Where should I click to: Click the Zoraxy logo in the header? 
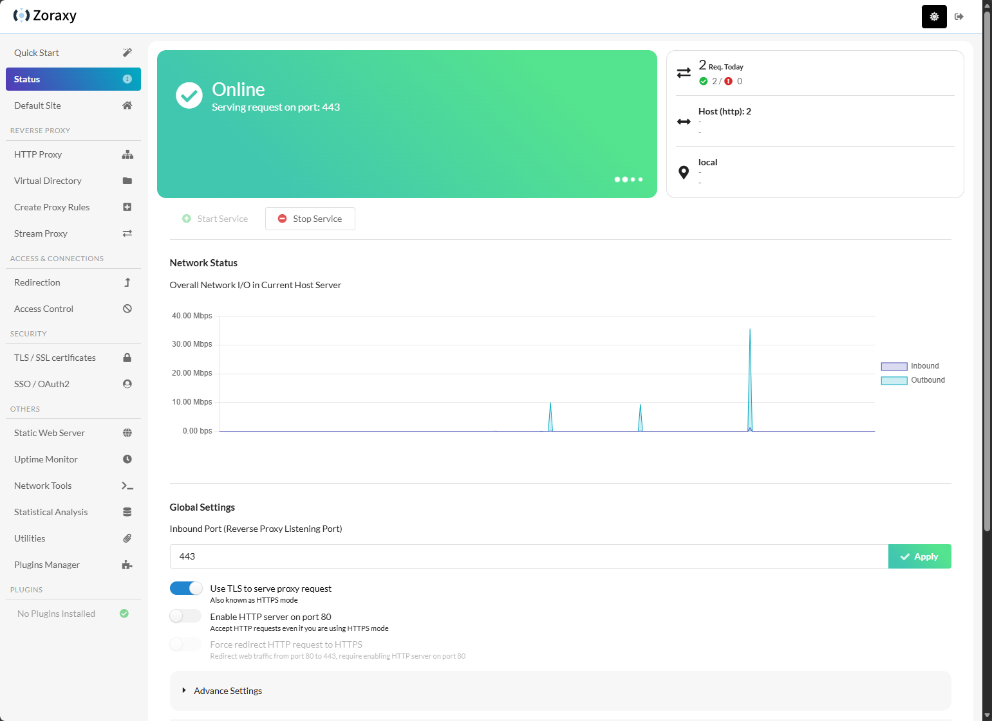click(x=45, y=15)
